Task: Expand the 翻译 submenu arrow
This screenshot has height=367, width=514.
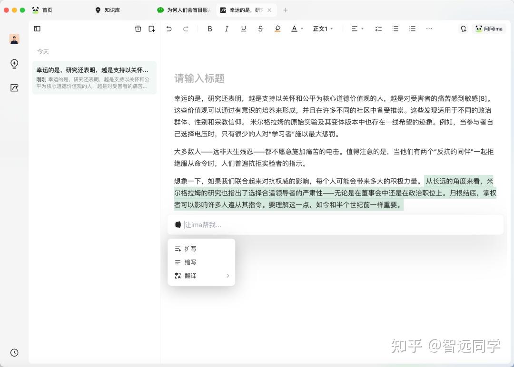Action: (227, 276)
